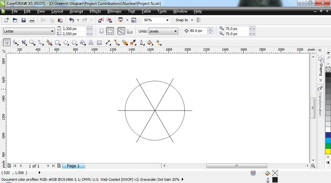Click the Redo arrow icon
331x183 pixels.
point(85,20)
